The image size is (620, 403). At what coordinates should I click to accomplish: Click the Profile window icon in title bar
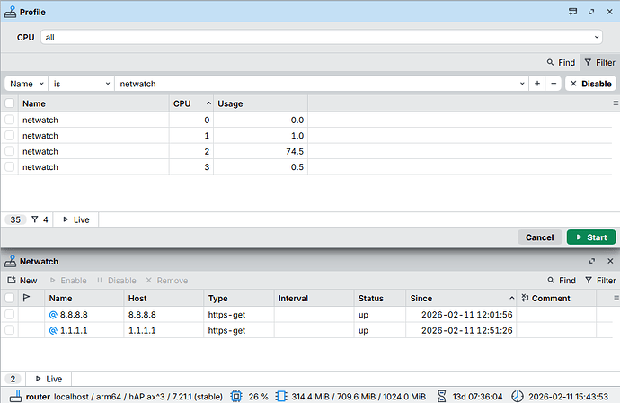(x=10, y=13)
